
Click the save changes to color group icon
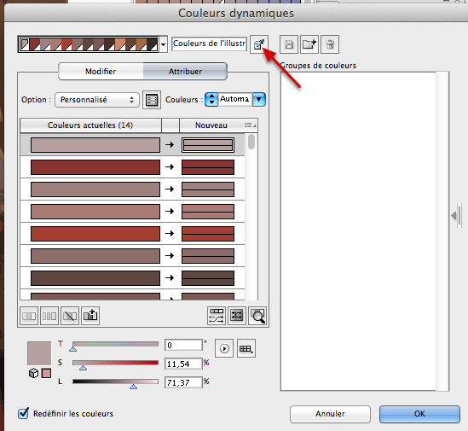[289, 44]
